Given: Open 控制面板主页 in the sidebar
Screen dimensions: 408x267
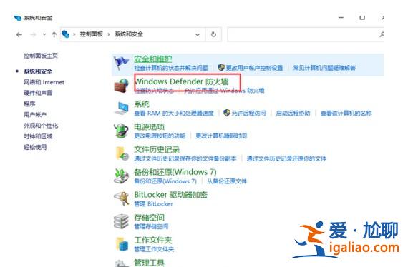Looking at the screenshot, I should 41,56.
